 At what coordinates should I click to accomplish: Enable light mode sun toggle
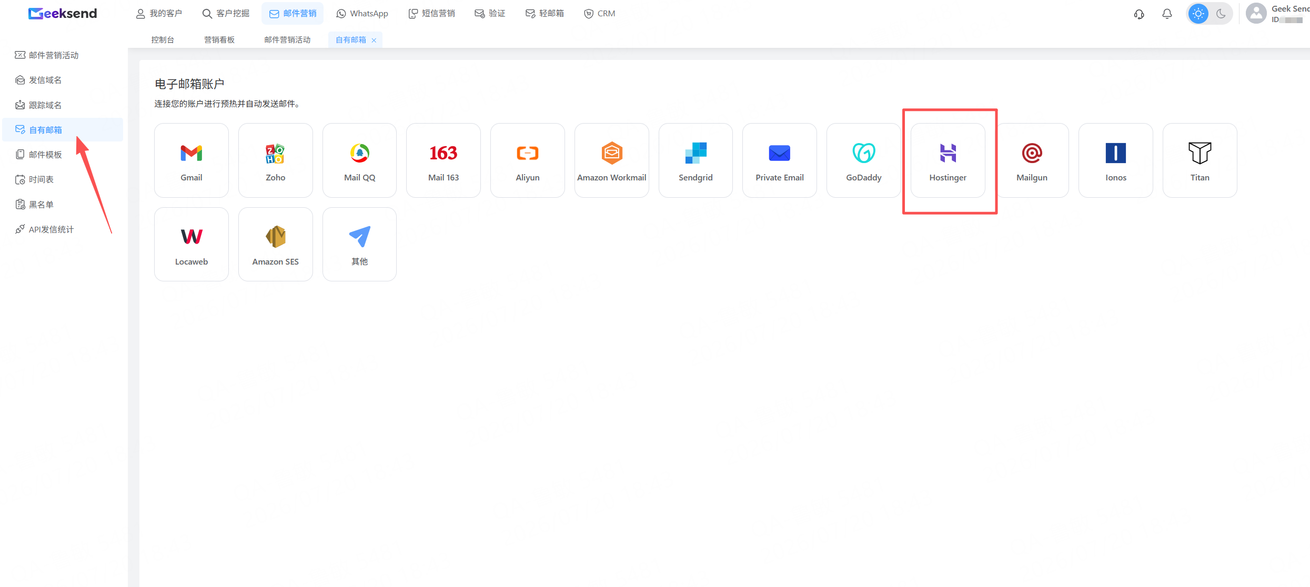pyautogui.click(x=1198, y=14)
